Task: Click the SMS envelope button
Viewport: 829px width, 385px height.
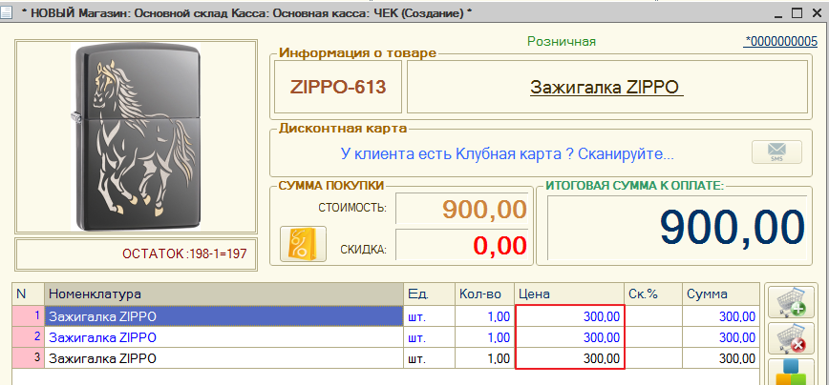Action: [776, 152]
